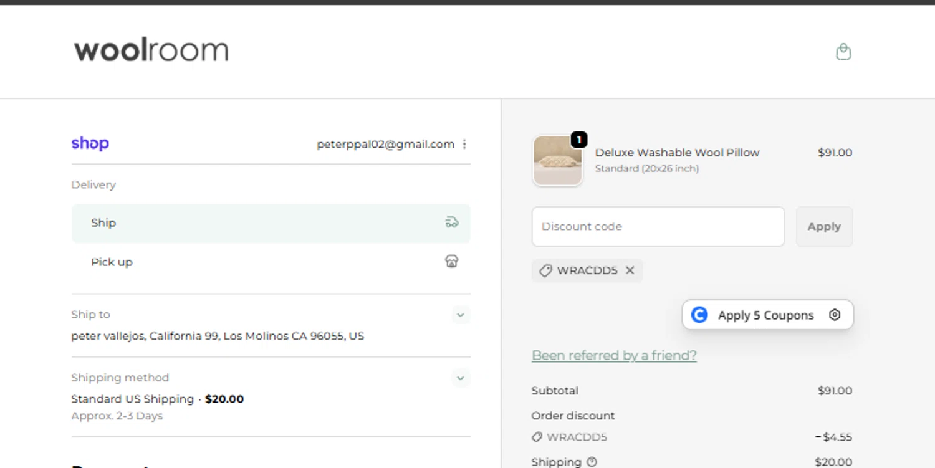The width and height of the screenshot is (935, 468).
Task: Click the delivery truck icon
Action: (x=452, y=222)
